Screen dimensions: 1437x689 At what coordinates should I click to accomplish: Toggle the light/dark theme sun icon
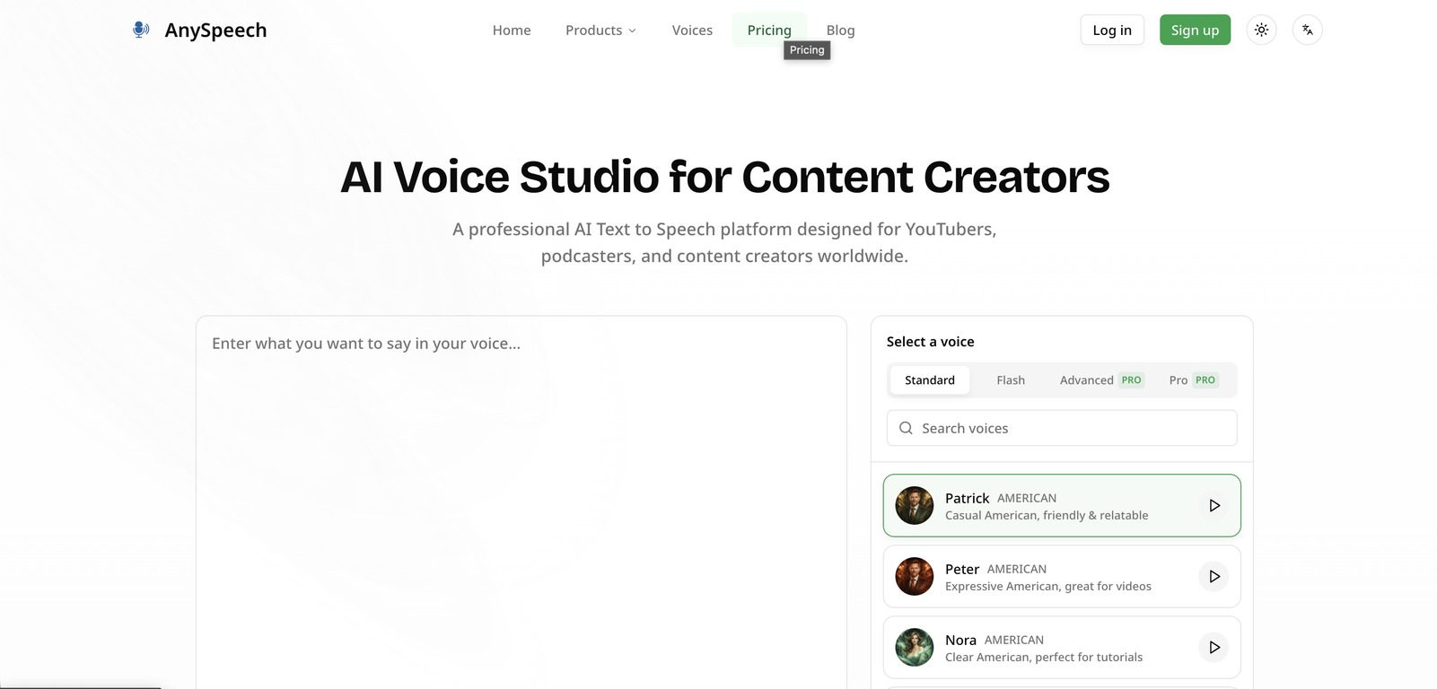(x=1261, y=30)
